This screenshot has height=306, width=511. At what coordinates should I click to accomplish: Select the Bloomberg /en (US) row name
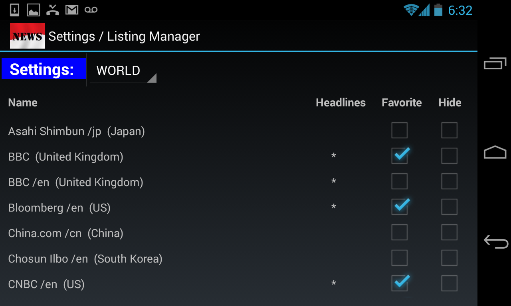[x=59, y=208]
